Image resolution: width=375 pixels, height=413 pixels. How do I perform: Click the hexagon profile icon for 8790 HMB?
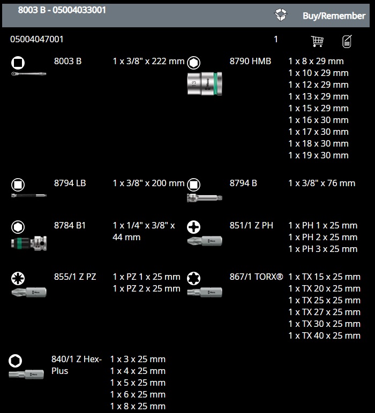[193, 63]
